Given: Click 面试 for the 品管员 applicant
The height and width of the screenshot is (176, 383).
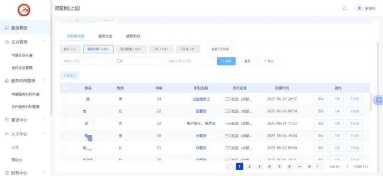Looking at the screenshot, I should tap(320, 111).
